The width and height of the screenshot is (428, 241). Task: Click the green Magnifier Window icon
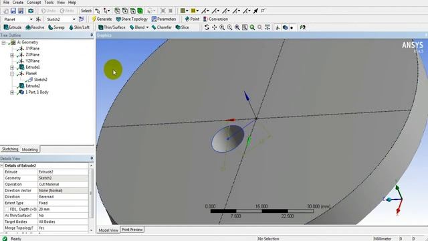click(x=252, y=27)
